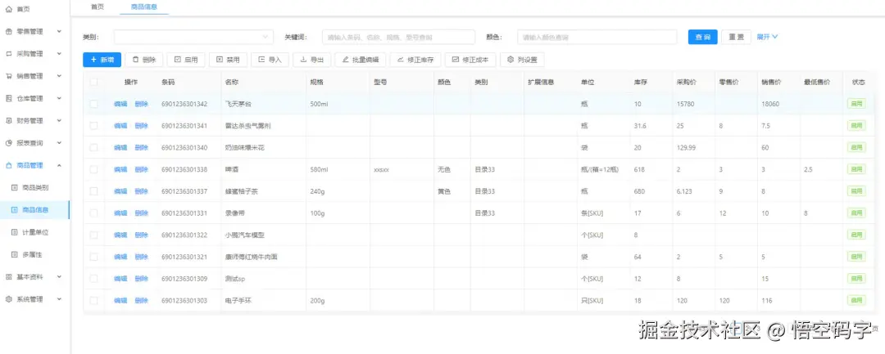This screenshot has width=885, height=354.
Task: Open 商品信息 in the sidebar submenu
Action: point(35,210)
